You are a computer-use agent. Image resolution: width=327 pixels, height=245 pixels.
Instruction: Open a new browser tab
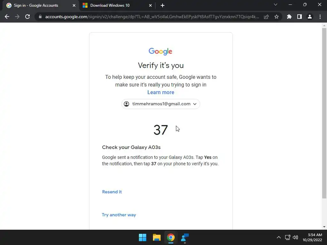tap(163, 5)
